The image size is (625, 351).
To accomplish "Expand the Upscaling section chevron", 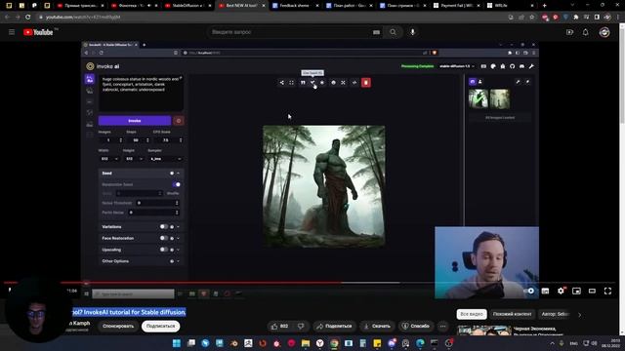I will click(x=178, y=250).
